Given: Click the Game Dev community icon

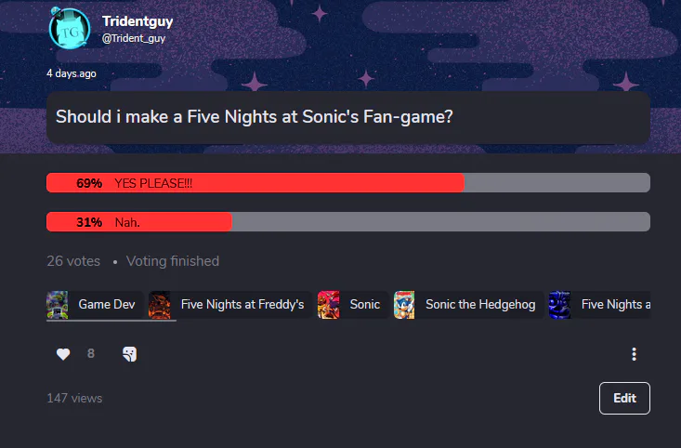Looking at the screenshot, I should tap(58, 304).
